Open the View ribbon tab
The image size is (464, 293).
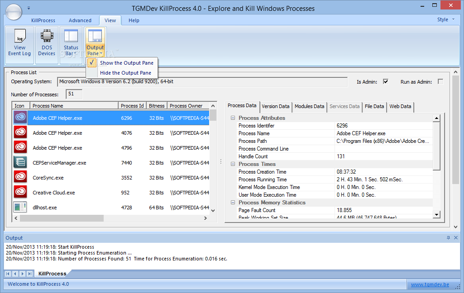(x=110, y=20)
